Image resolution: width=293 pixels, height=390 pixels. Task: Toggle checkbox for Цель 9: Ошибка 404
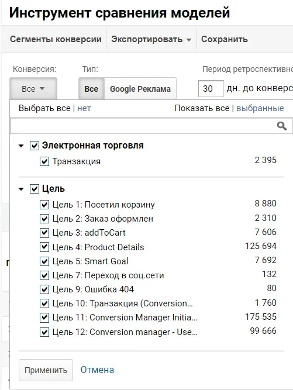[x=44, y=289]
